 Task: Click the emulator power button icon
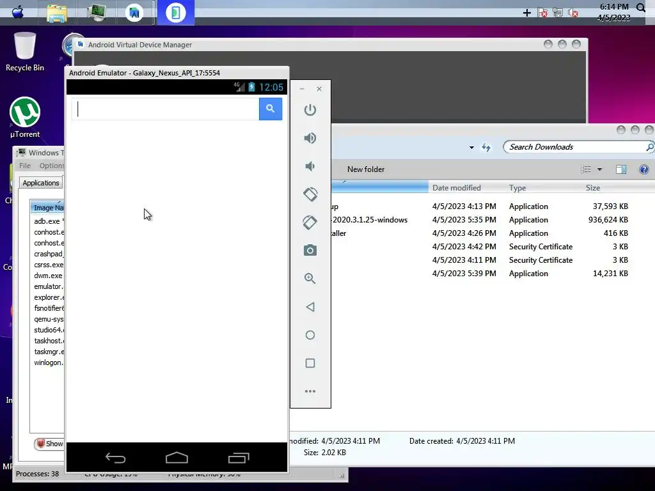(x=310, y=110)
